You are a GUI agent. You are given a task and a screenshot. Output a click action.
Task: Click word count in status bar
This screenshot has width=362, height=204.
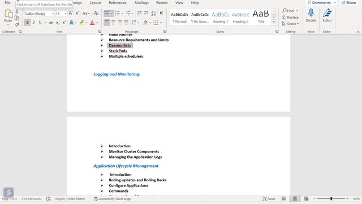(x=32, y=199)
